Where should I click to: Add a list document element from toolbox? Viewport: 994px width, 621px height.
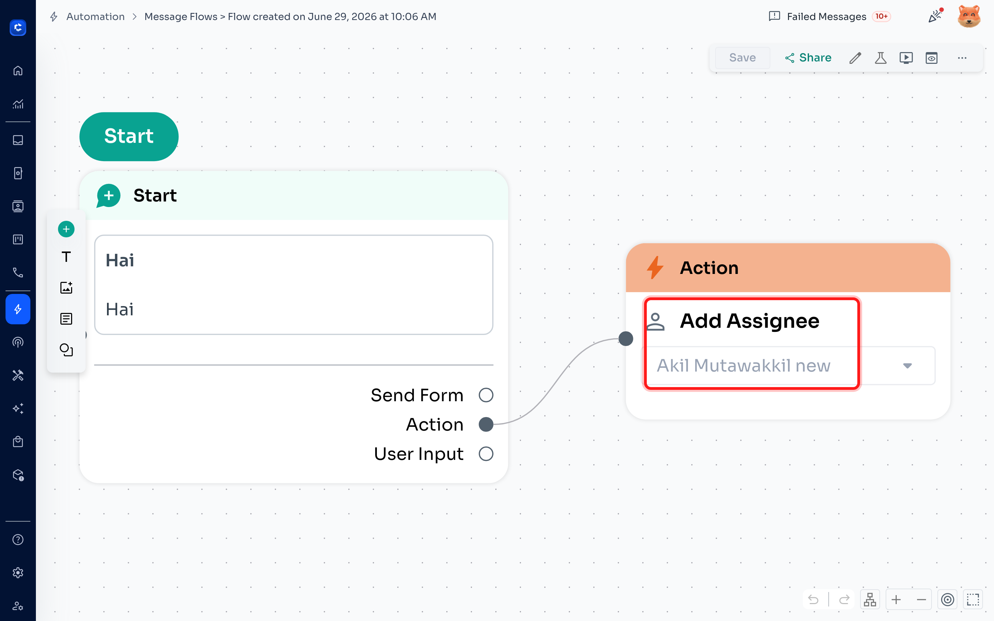tap(66, 319)
